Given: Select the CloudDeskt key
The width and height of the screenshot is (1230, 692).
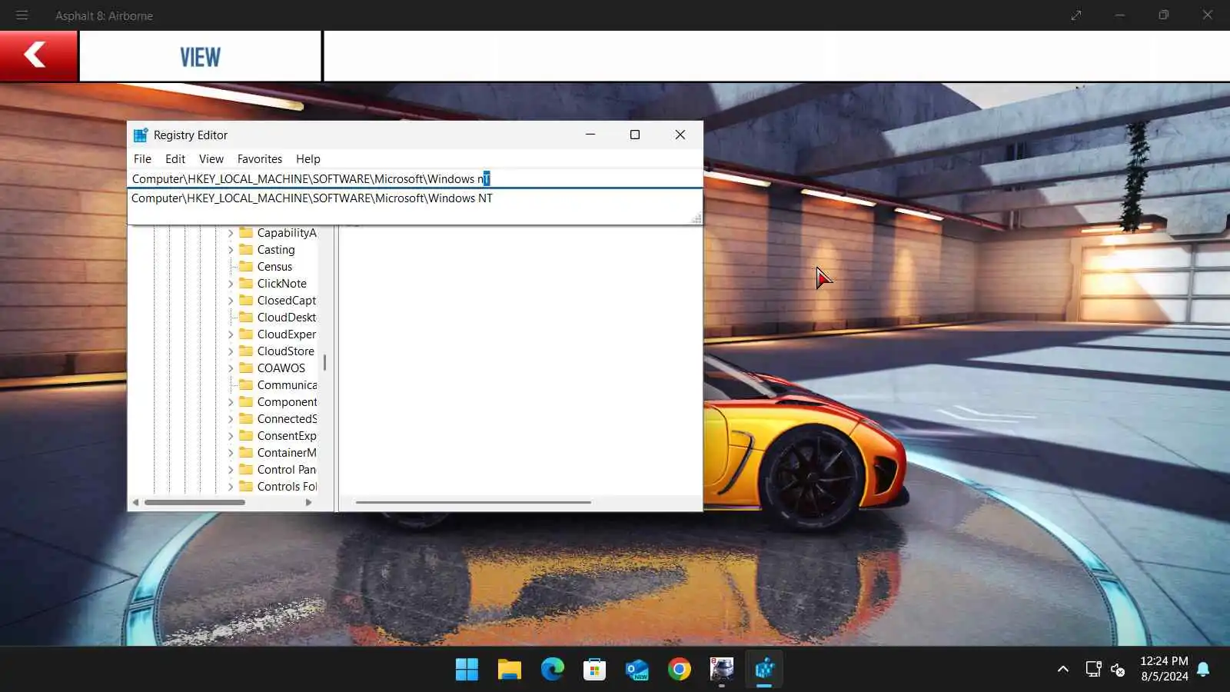Looking at the screenshot, I should coord(287,318).
